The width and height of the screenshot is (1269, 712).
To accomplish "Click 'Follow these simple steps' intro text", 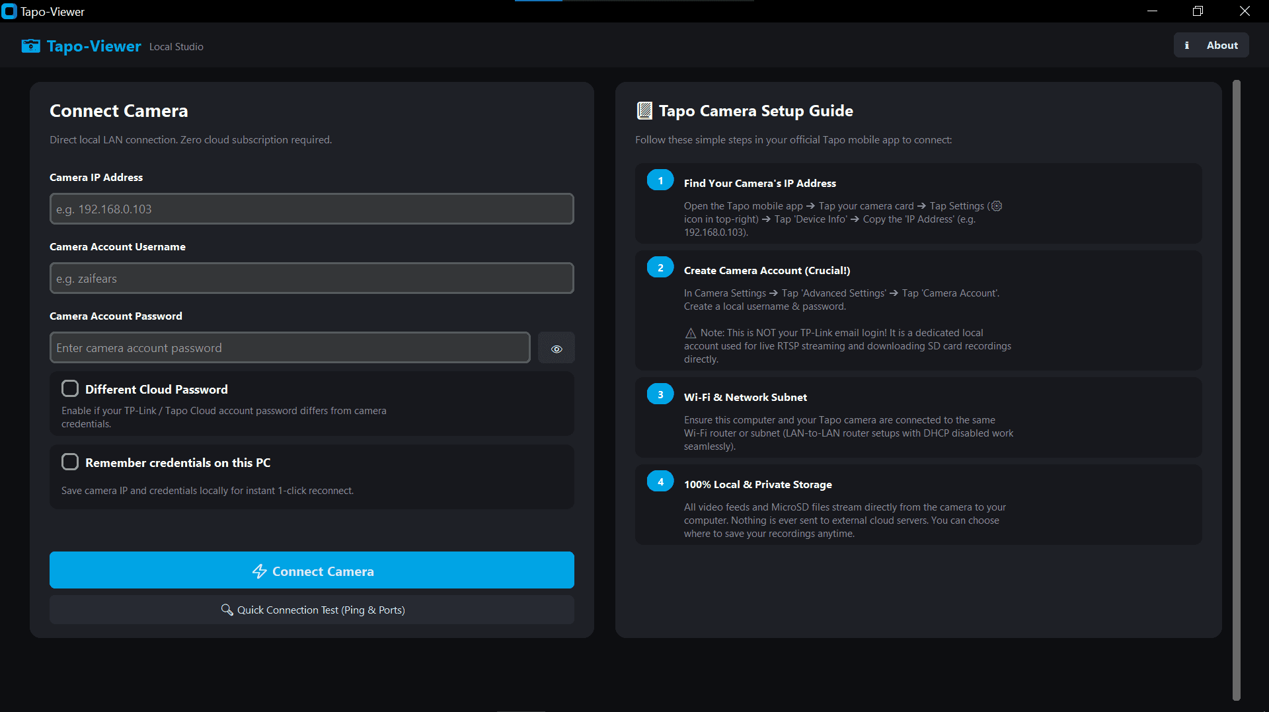I will pos(794,140).
